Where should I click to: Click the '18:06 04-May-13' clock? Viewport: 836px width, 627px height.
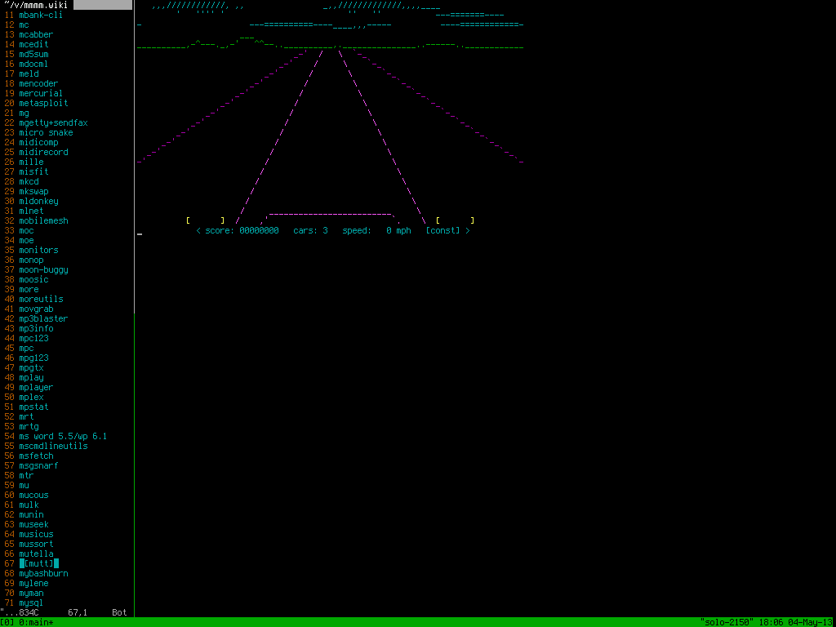pos(797,622)
